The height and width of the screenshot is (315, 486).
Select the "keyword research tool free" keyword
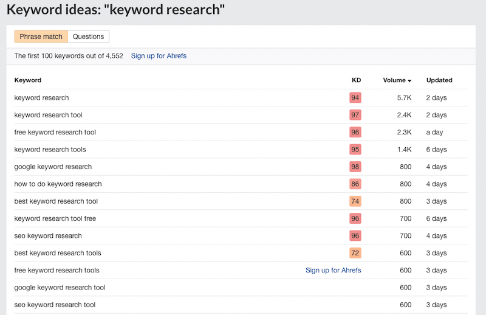pos(55,218)
